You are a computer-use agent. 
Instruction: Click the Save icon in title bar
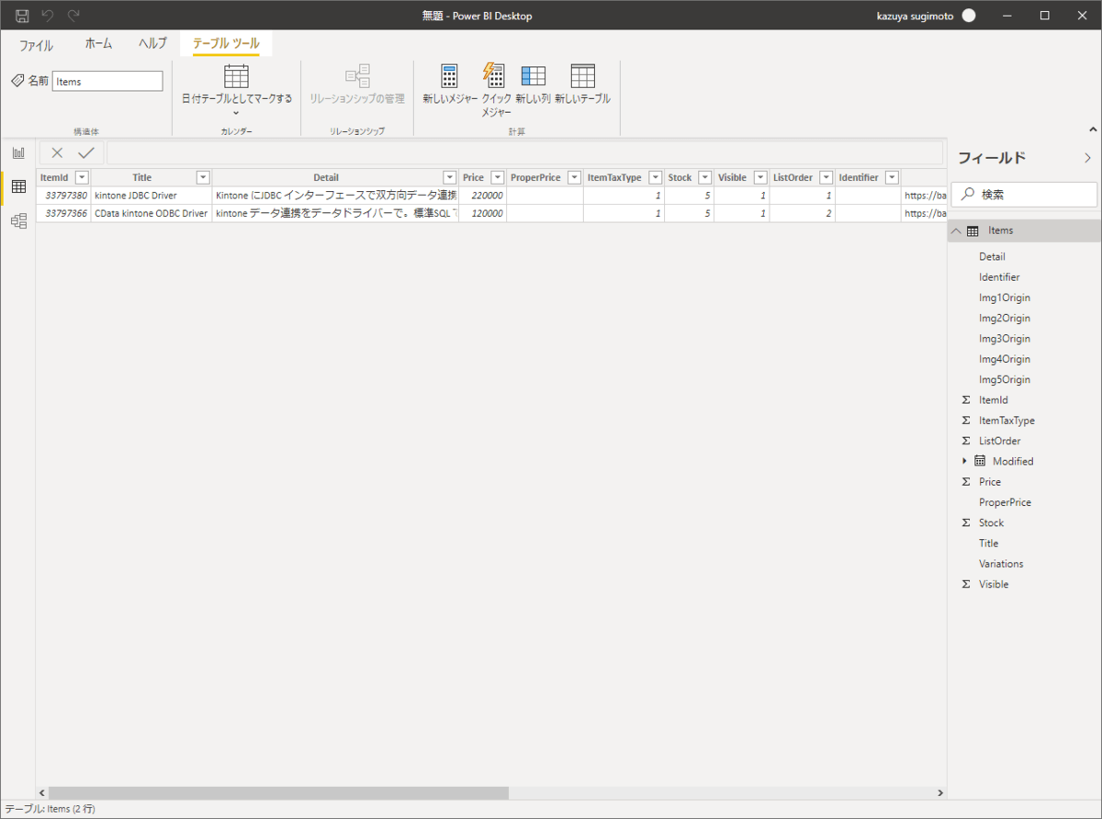pyautogui.click(x=23, y=16)
